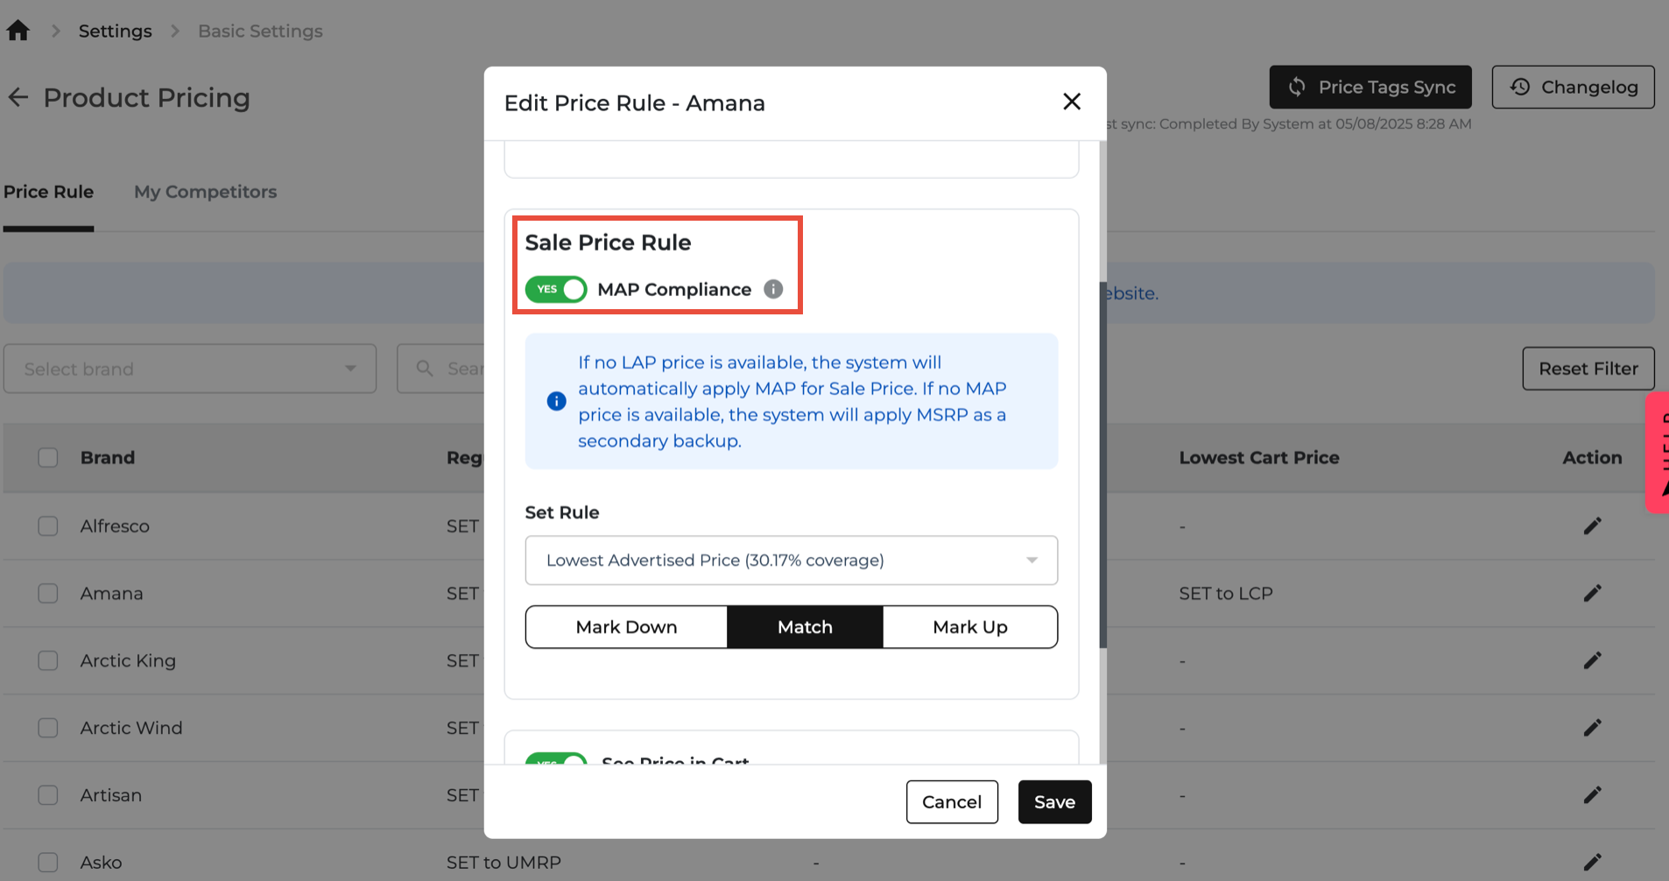Image resolution: width=1669 pixels, height=881 pixels.
Task: Click the edit pencil for Arctic Wind
Action: pyautogui.click(x=1592, y=728)
